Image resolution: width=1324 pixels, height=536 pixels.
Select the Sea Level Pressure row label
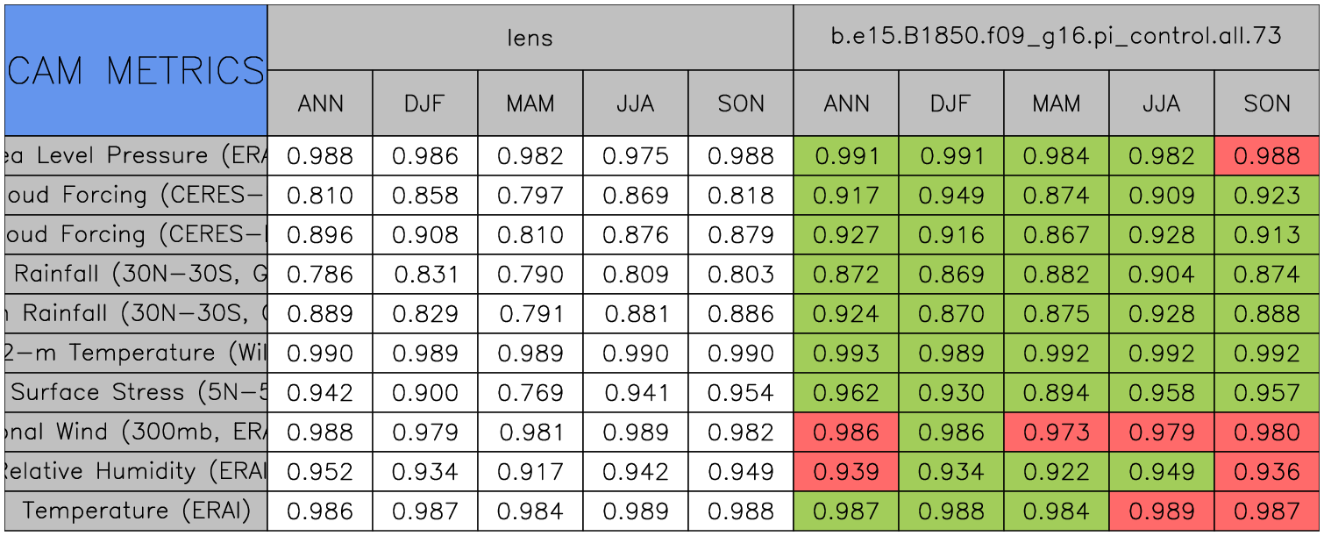point(136,156)
